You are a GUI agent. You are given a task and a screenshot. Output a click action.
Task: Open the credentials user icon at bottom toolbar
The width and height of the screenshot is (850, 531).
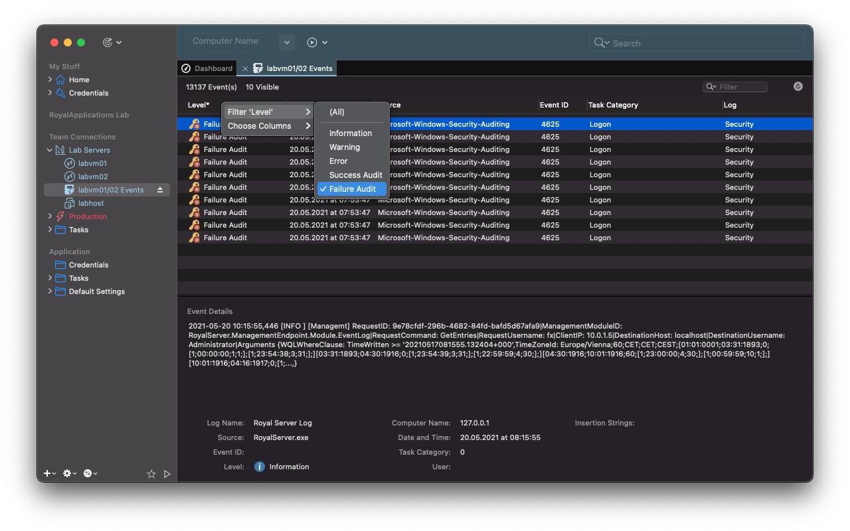pyautogui.click(x=88, y=473)
